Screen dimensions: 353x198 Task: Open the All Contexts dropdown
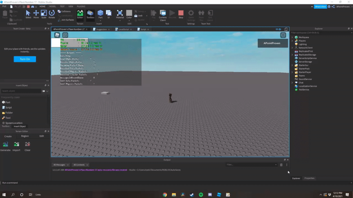80,165
